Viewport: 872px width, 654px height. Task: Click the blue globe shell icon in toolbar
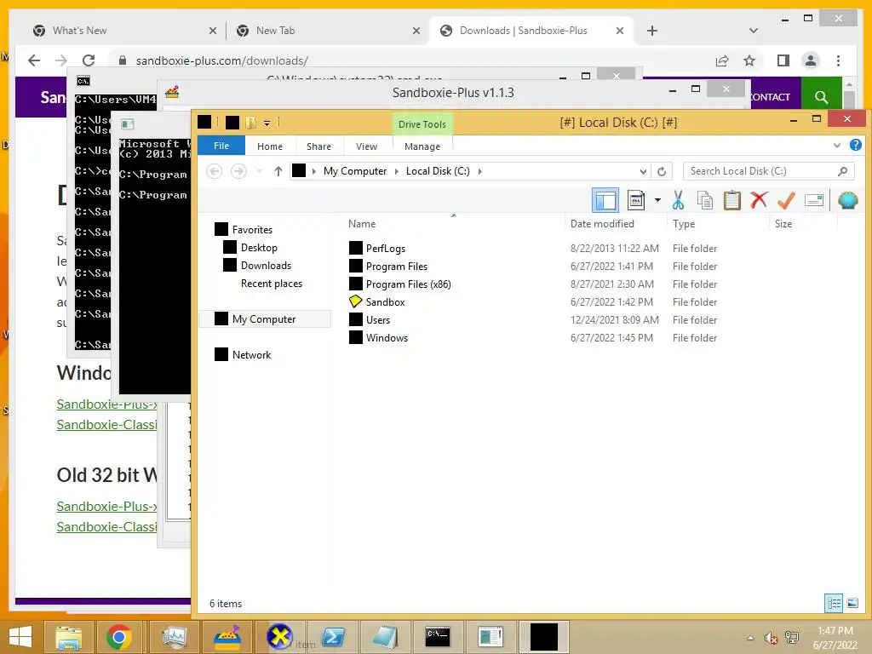point(847,200)
